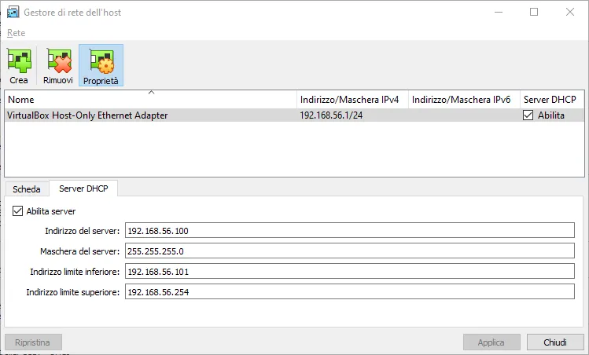Click the Indirizzo/Maschera IPv4 column header

pos(352,100)
